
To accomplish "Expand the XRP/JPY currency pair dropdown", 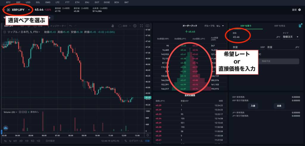I will pyautogui.click(x=29, y=10).
